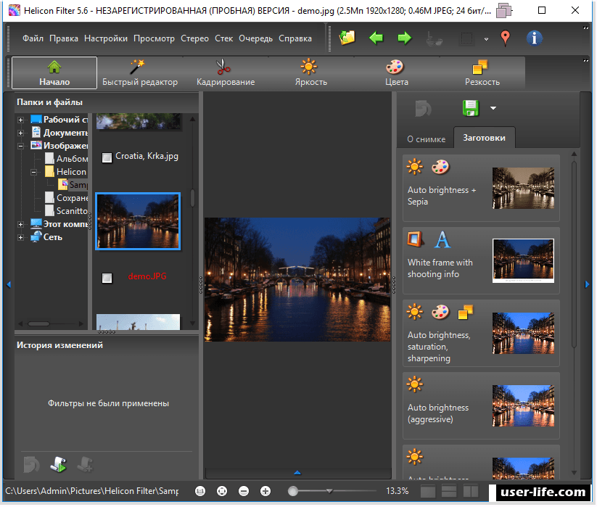Zoom in with the plus icon
This screenshot has height=507, width=597.
pos(265,491)
